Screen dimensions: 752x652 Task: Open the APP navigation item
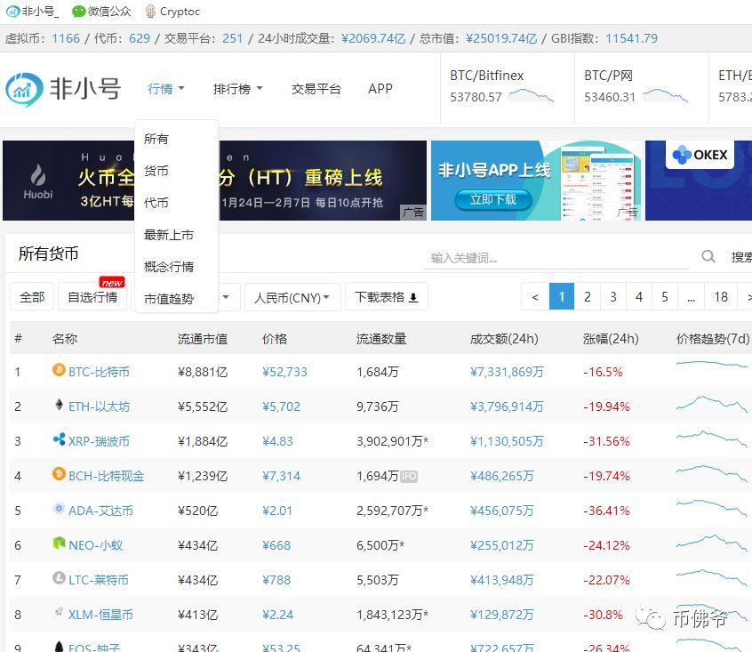[380, 89]
